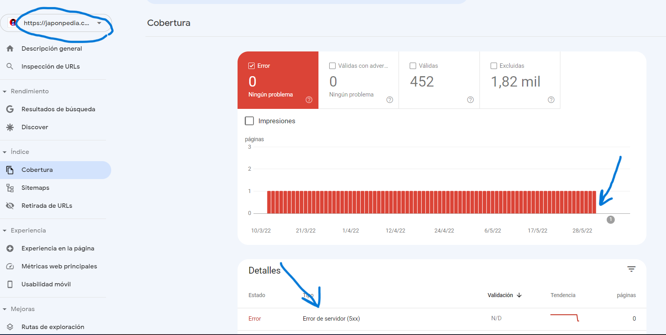The width and height of the screenshot is (666, 335).
Task: Select Cobertura in the sidebar
Action: coord(55,170)
